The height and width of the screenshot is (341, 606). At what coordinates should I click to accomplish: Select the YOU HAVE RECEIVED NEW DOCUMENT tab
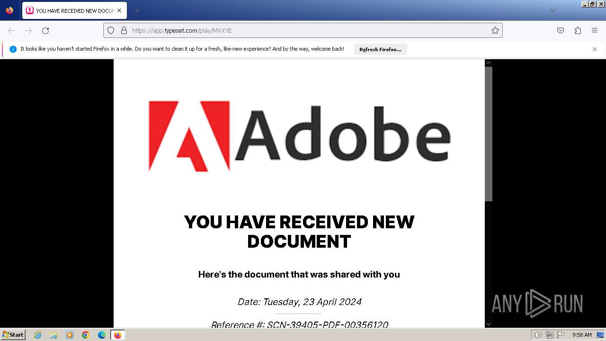[x=74, y=10]
